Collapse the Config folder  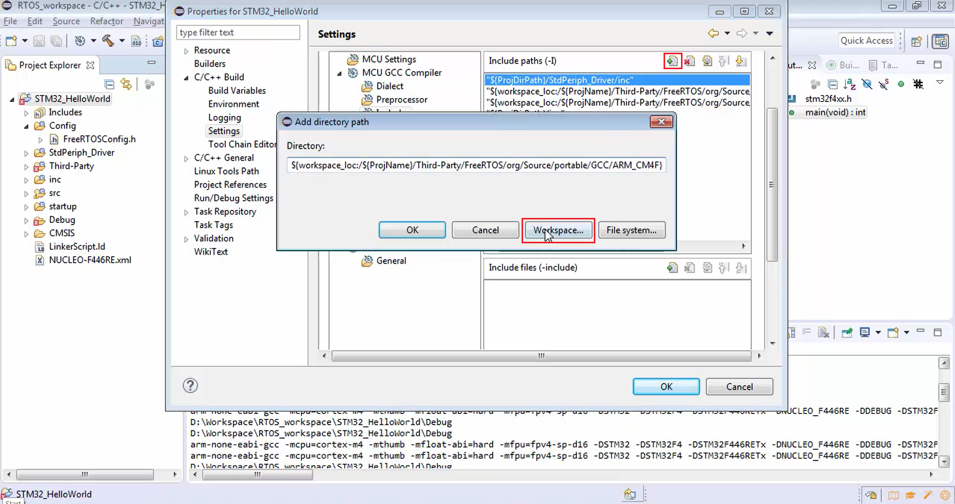click(x=26, y=126)
